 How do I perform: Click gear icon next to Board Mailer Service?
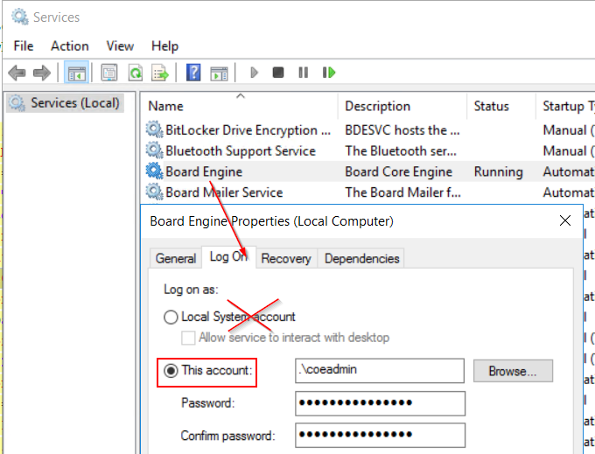pyautogui.click(x=154, y=192)
